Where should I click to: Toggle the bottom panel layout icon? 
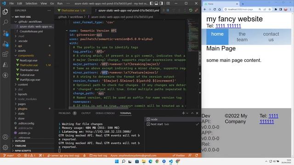[156, 3]
